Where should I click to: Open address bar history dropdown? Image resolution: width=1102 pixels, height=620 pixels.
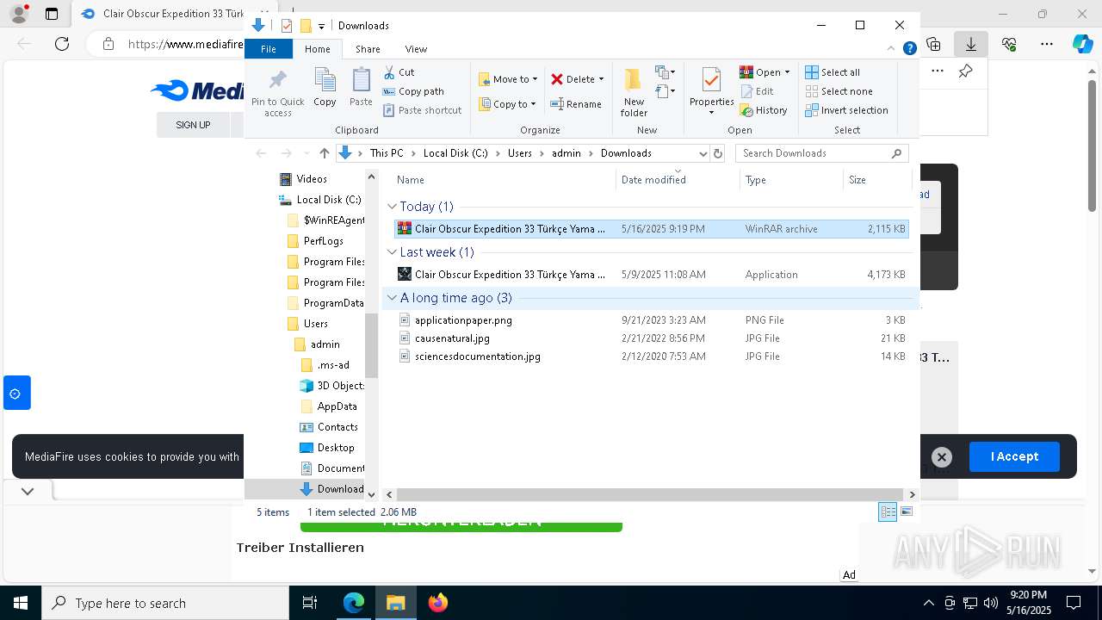click(x=703, y=153)
